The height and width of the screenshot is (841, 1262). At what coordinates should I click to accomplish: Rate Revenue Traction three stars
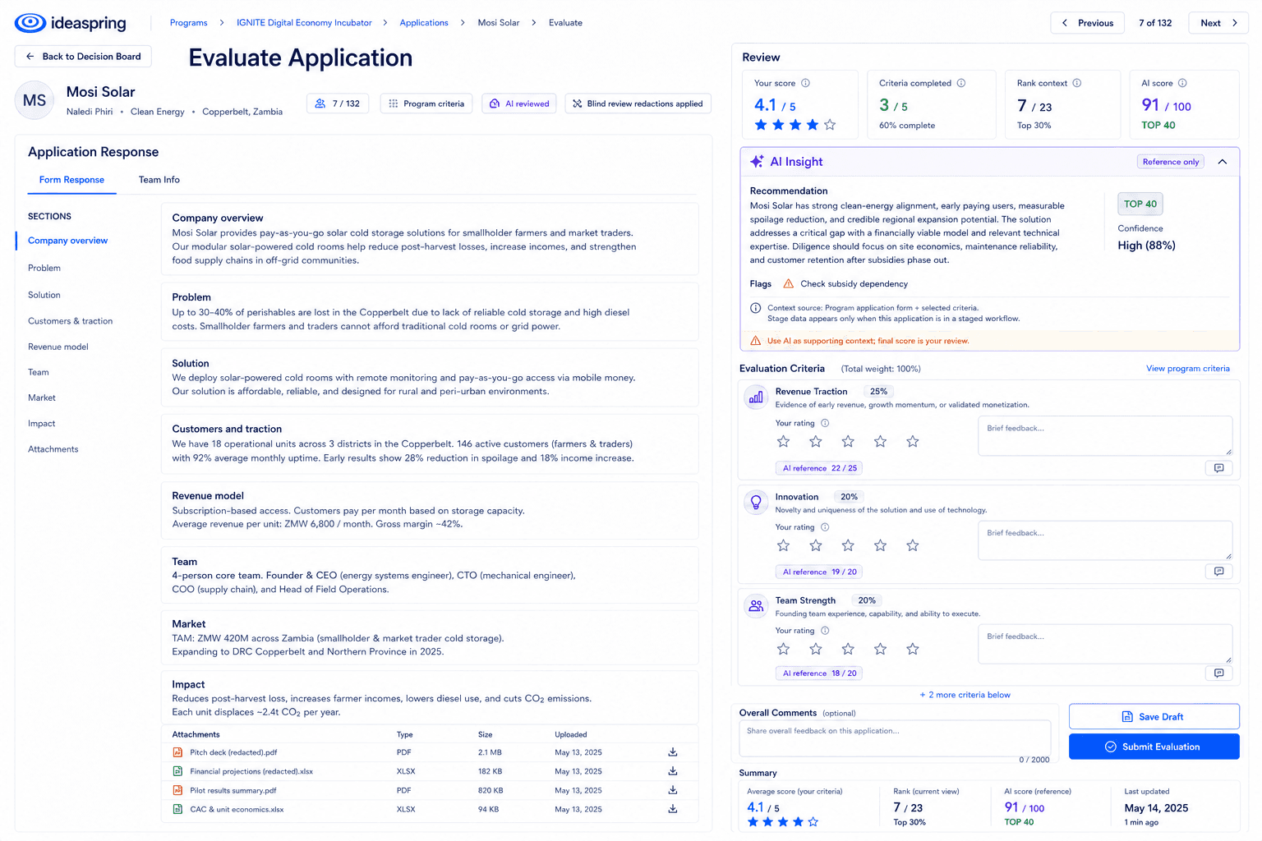(x=848, y=442)
